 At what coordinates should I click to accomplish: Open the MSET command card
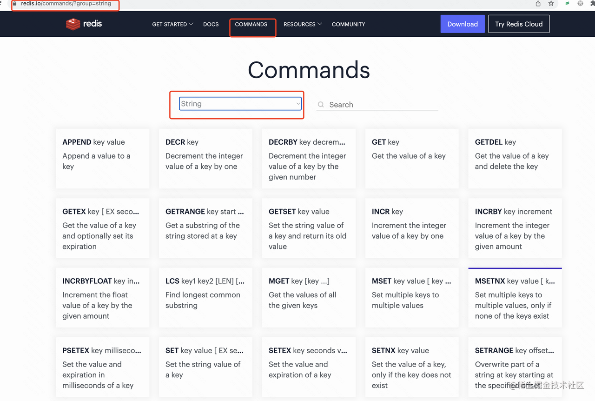[412, 297]
